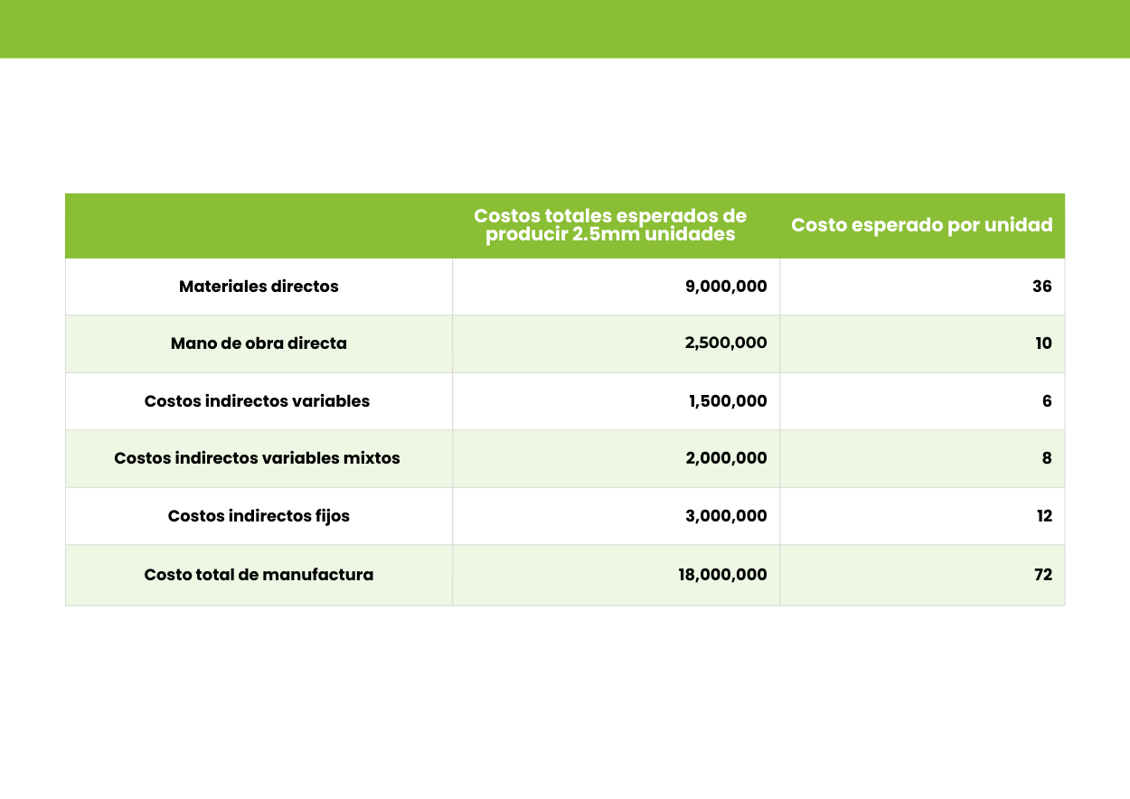Select the 3,000,000 fixed cost value
The height and width of the screenshot is (799, 1130).
click(726, 516)
